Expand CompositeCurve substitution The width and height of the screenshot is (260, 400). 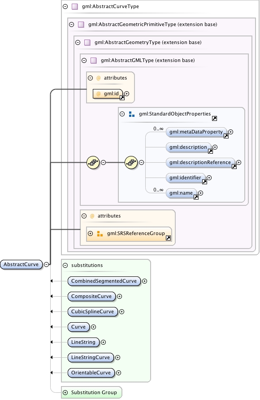[119, 297]
